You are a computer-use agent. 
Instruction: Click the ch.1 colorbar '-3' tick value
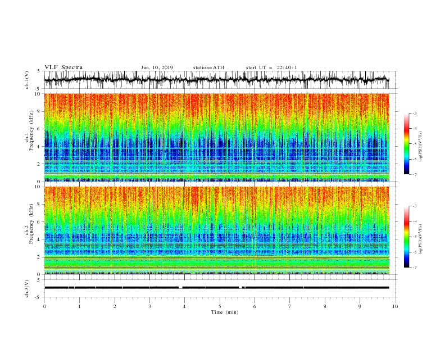point(414,113)
